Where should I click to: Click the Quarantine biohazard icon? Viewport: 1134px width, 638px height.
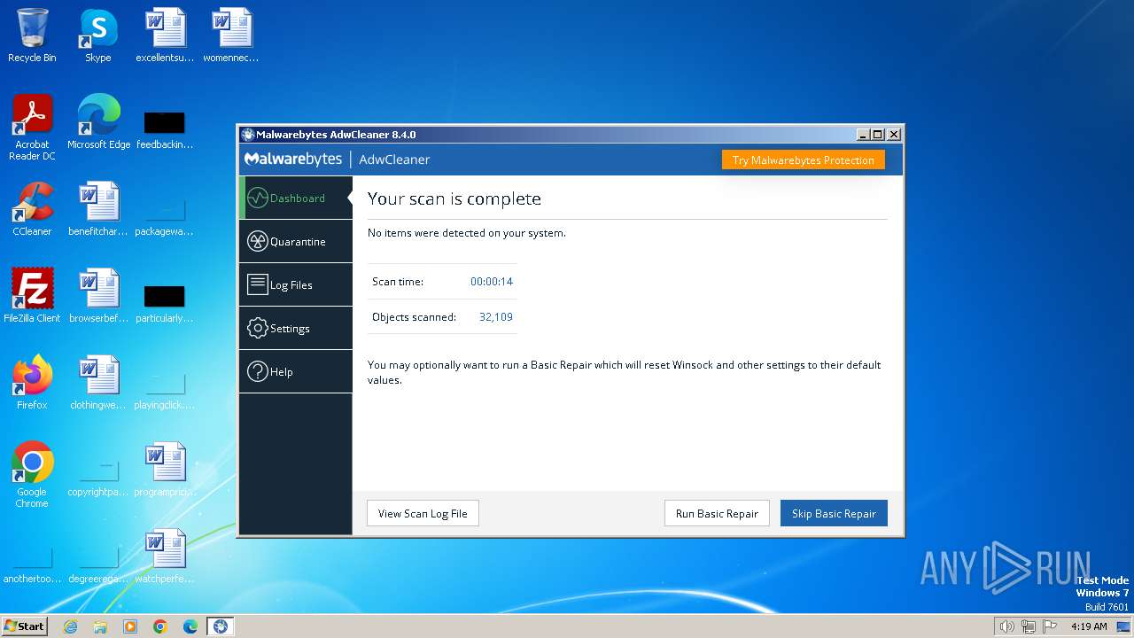coord(257,241)
